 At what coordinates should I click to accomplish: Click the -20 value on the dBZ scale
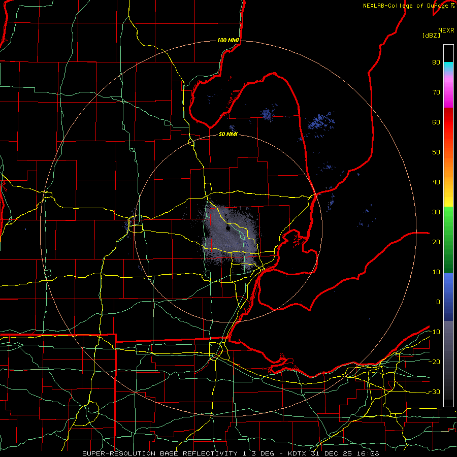click(x=434, y=362)
